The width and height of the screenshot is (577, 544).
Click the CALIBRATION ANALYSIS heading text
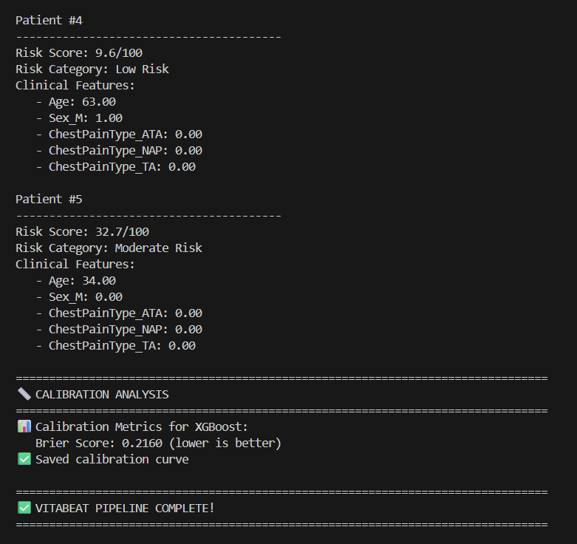[x=102, y=395]
